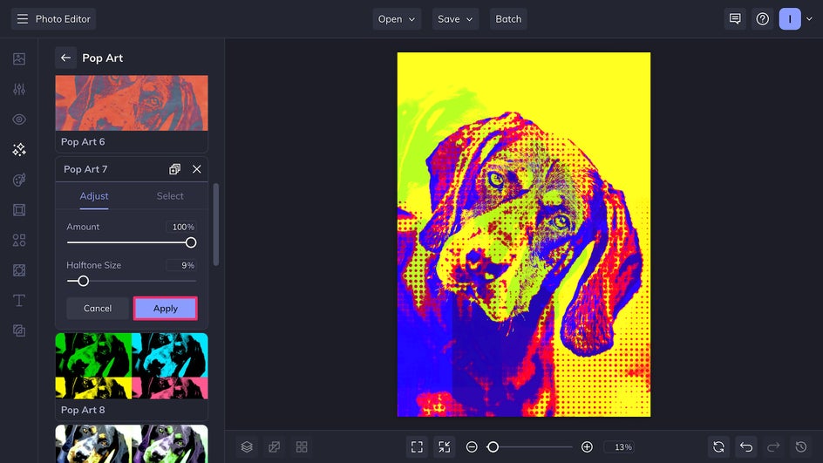
Task: Click the grid view icon in bottom bar
Action: click(302, 446)
